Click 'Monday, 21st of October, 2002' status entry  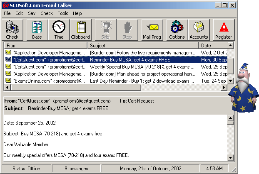click(x=151, y=169)
